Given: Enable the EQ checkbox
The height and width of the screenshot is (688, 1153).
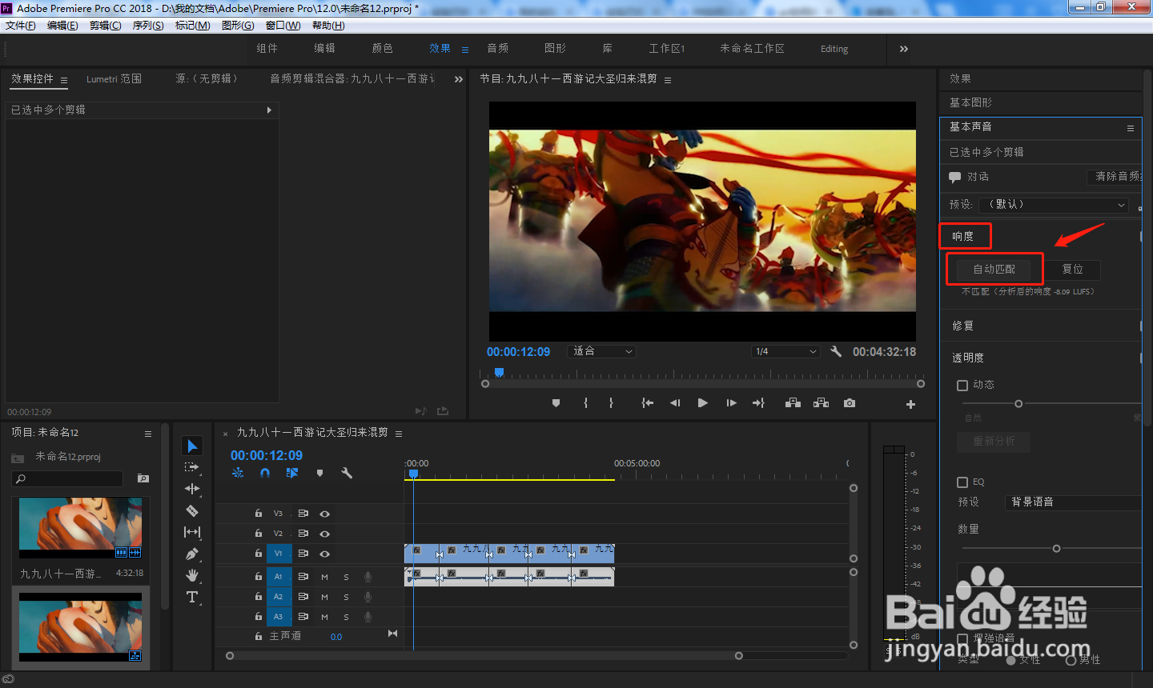Looking at the screenshot, I should point(962,482).
